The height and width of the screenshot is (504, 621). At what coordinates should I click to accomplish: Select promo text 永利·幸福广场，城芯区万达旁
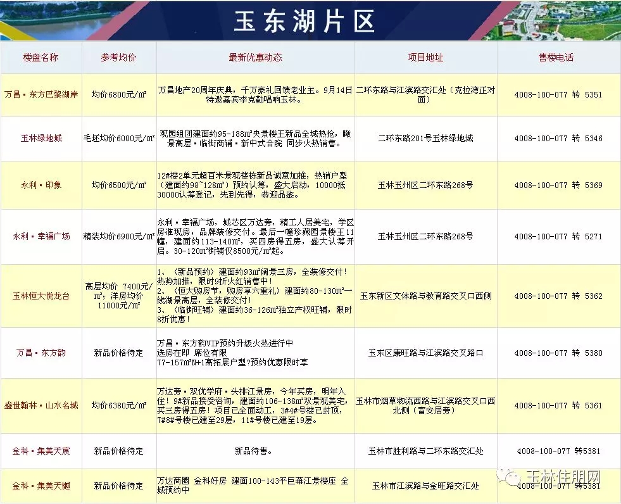coord(256,237)
